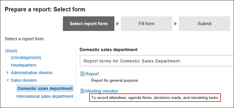Select Domestic sales department in tree
This screenshot has width=234, height=108.
pos(45,88)
